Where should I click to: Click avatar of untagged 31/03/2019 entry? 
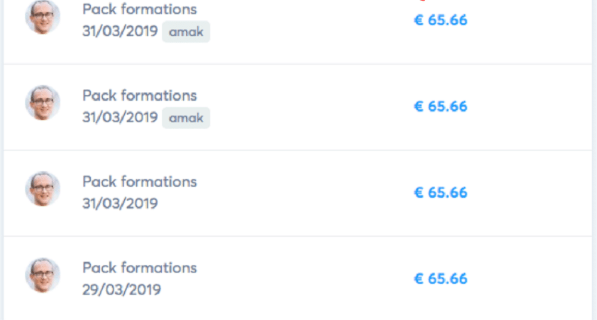pyautogui.click(x=42, y=189)
